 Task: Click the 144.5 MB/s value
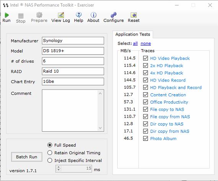point(129,80)
